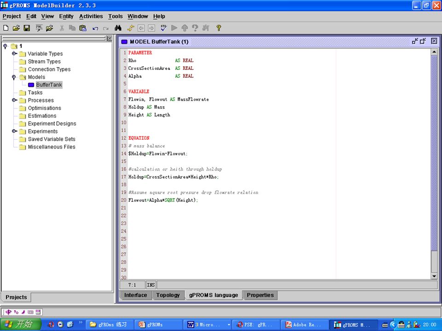Paste with the clipboard toolbar icon
This screenshot has width=442, height=331.
[x=83, y=28]
